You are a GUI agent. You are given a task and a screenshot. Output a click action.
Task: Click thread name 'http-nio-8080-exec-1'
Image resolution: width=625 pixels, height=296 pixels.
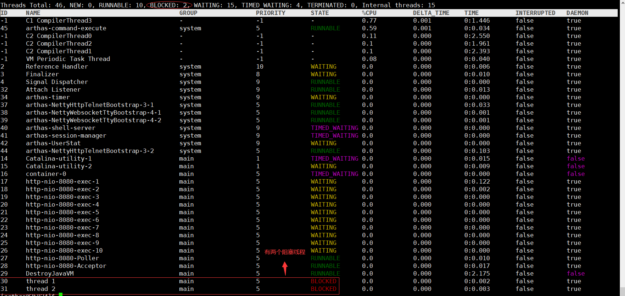pyautogui.click(x=62, y=181)
